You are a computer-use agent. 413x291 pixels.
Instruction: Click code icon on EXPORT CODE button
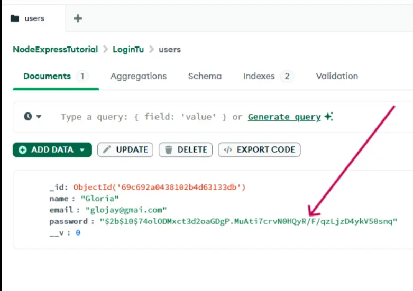[228, 149]
